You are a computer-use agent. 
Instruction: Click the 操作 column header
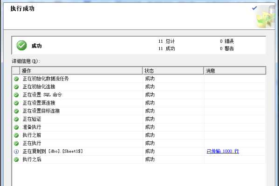(82, 71)
